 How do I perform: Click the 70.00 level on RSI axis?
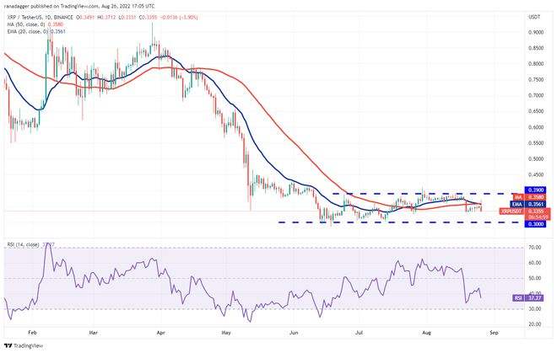(x=533, y=249)
